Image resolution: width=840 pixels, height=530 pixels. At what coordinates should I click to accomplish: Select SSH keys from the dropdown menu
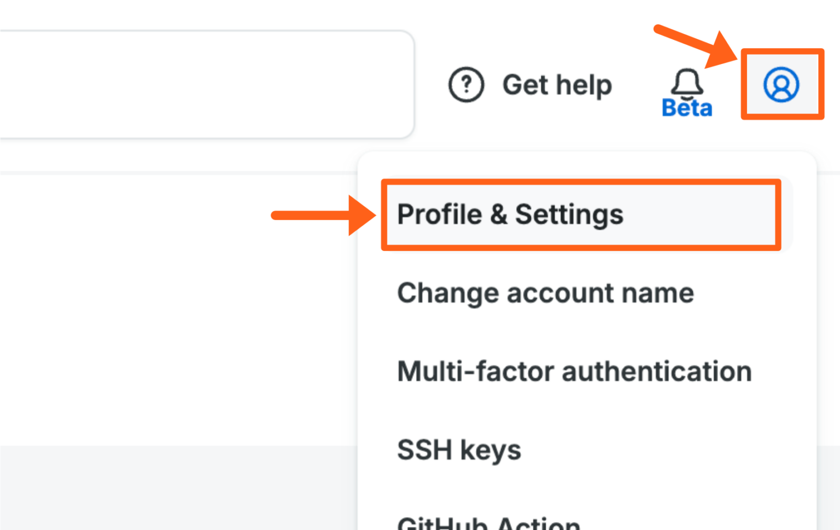coord(459,450)
